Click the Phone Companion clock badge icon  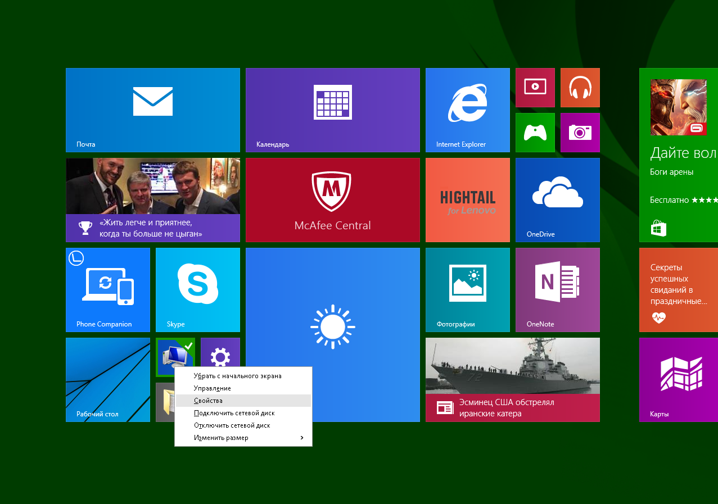76,258
